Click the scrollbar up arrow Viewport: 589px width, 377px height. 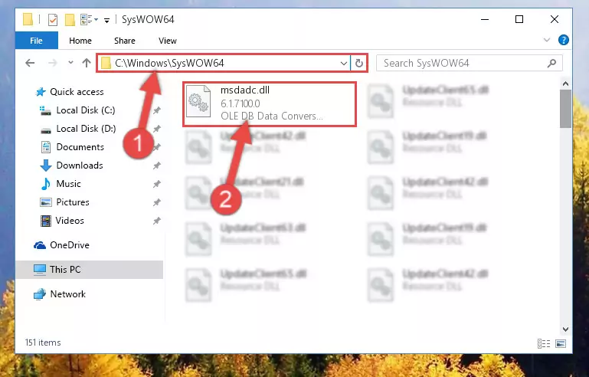coord(565,84)
